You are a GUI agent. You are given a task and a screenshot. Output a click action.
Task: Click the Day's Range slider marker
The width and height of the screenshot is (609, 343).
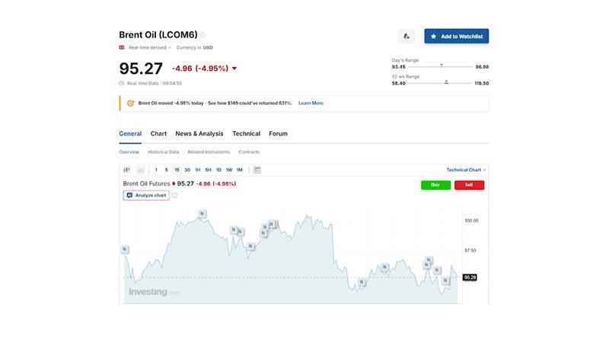pos(442,66)
